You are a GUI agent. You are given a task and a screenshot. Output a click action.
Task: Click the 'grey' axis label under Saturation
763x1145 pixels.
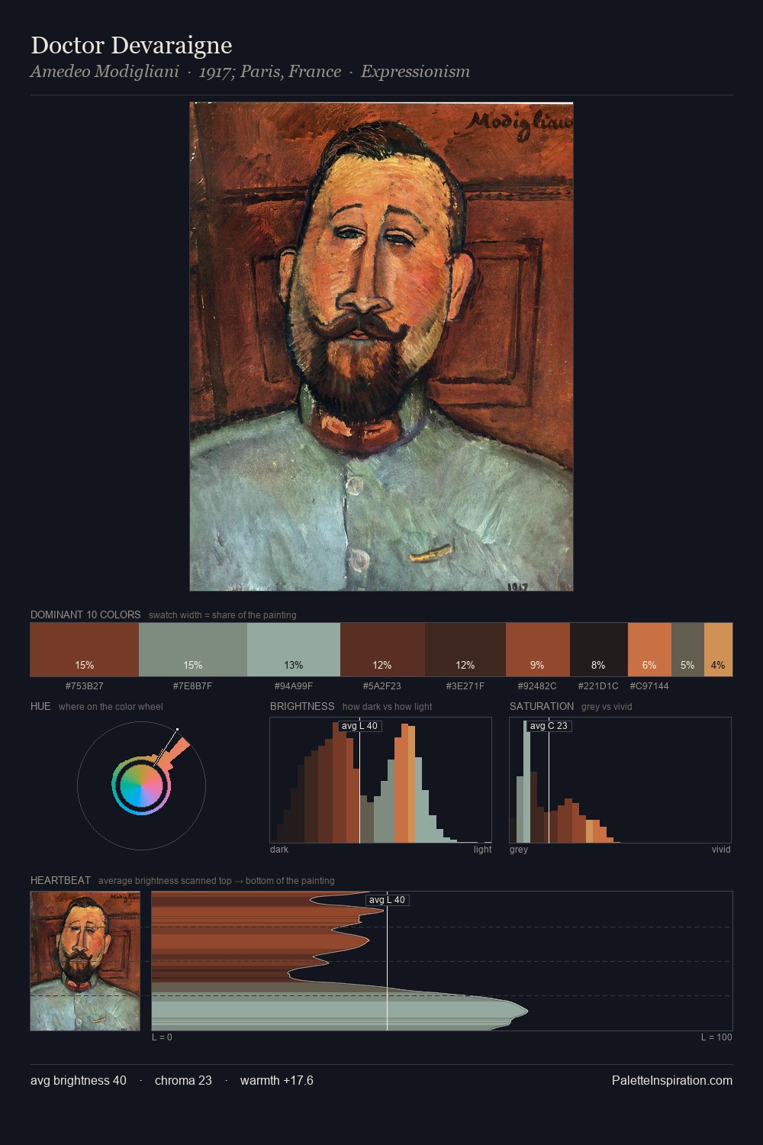tap(519, 850)
